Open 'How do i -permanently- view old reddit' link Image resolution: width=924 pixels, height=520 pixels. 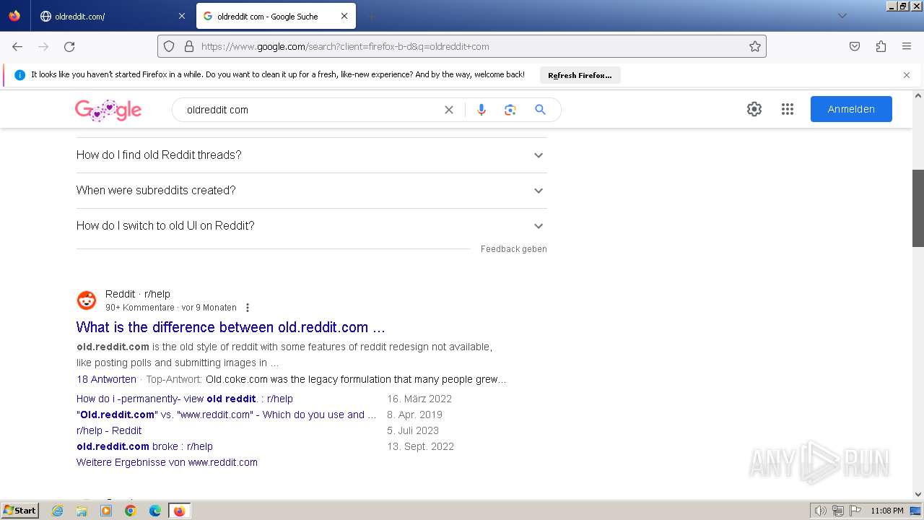(x=185, y=399)
